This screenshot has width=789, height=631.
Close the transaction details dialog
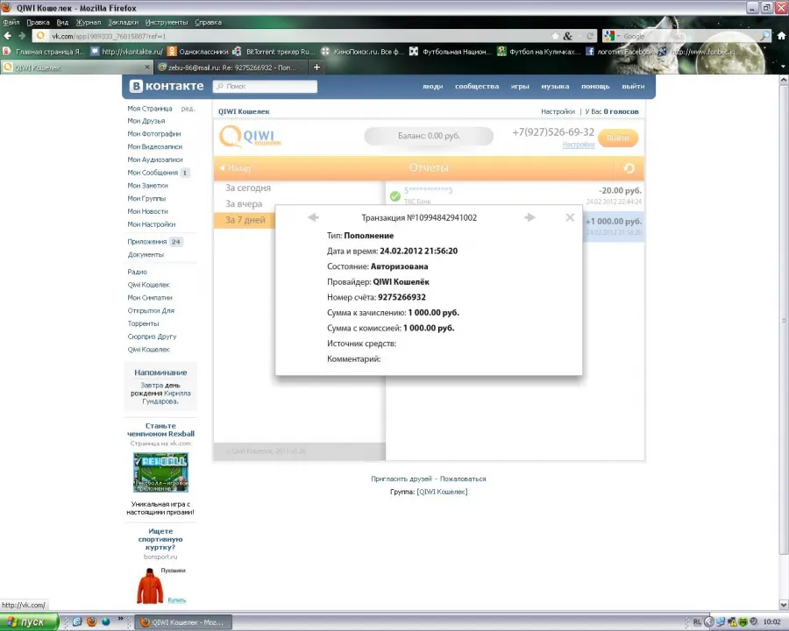tap(570, 217)
